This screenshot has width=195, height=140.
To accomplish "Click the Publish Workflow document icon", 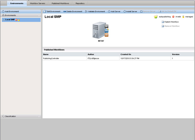I will [163, 22].
